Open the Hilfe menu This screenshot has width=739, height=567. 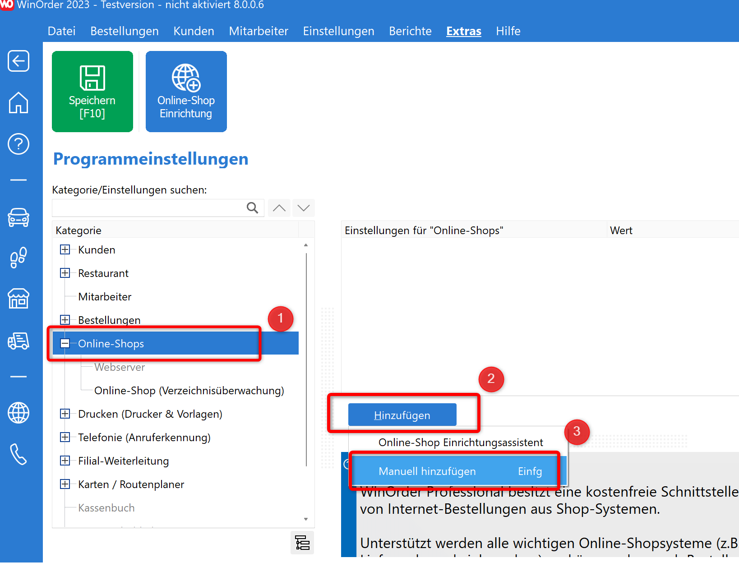pos(508,31)
